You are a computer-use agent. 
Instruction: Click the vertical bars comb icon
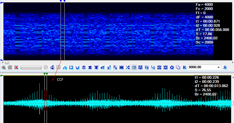coord(121,67)
